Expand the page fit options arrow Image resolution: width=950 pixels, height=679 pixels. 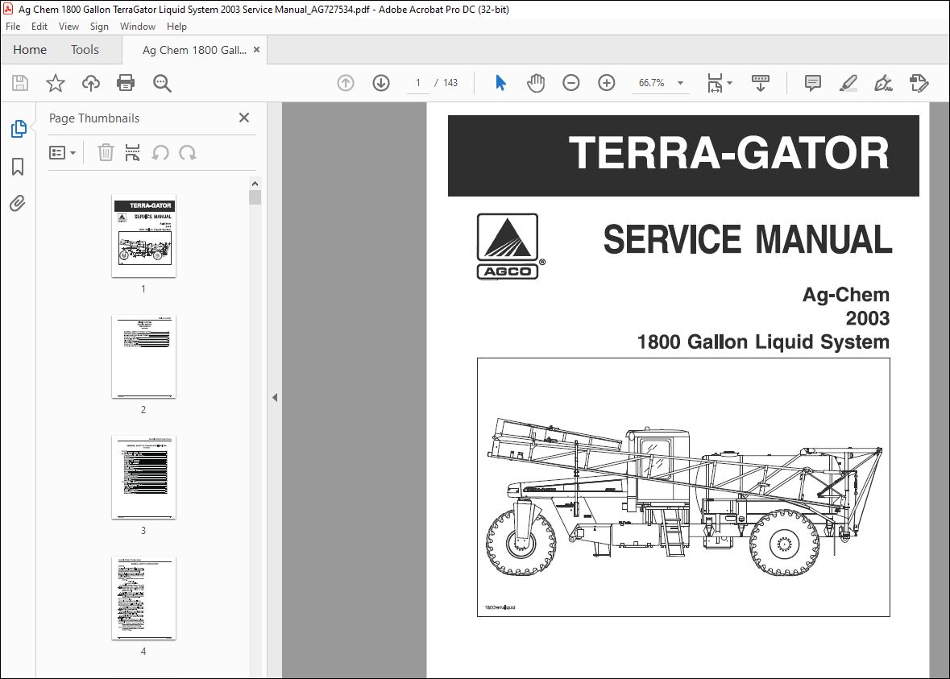pos(729,83)
